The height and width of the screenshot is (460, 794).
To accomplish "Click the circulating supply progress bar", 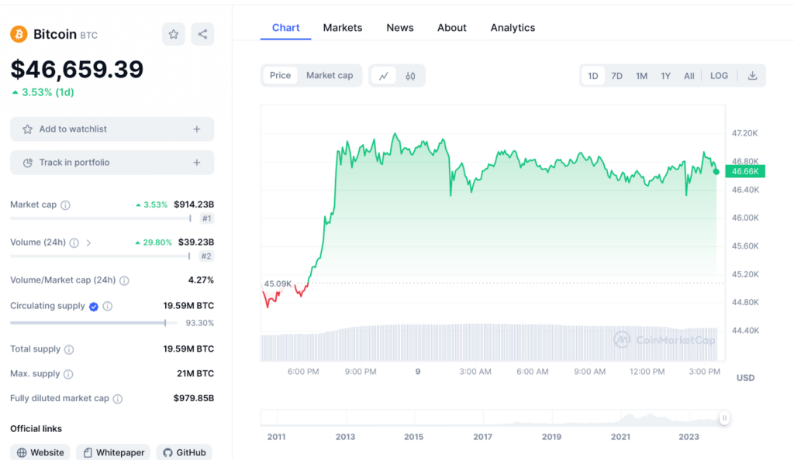I will [x=94, y=323].
